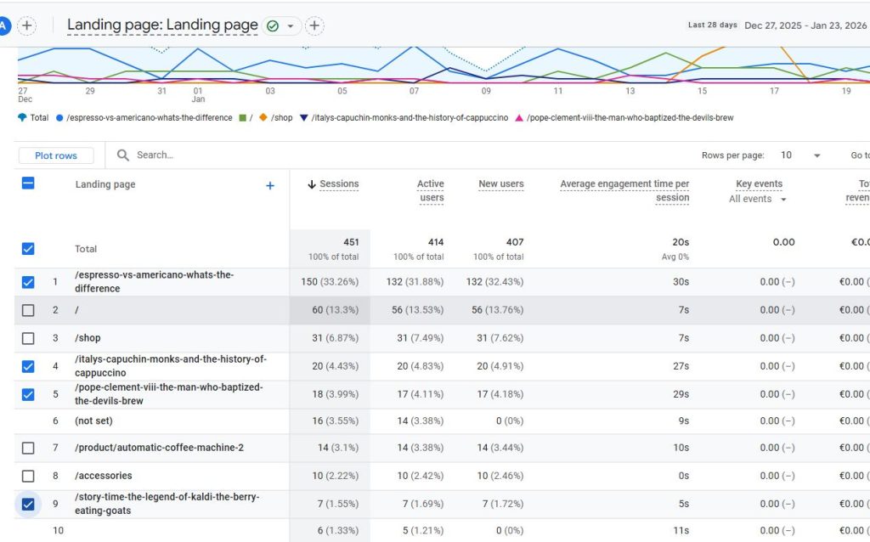
Task: Check the /shop row checkbox
Action: (x=28, y=338)
